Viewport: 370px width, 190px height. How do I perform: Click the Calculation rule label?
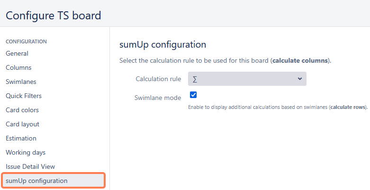(x=158, y=79)
